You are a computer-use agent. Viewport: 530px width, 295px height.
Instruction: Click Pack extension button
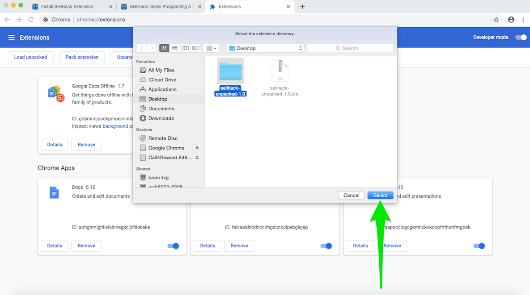[x=82, y=57]
